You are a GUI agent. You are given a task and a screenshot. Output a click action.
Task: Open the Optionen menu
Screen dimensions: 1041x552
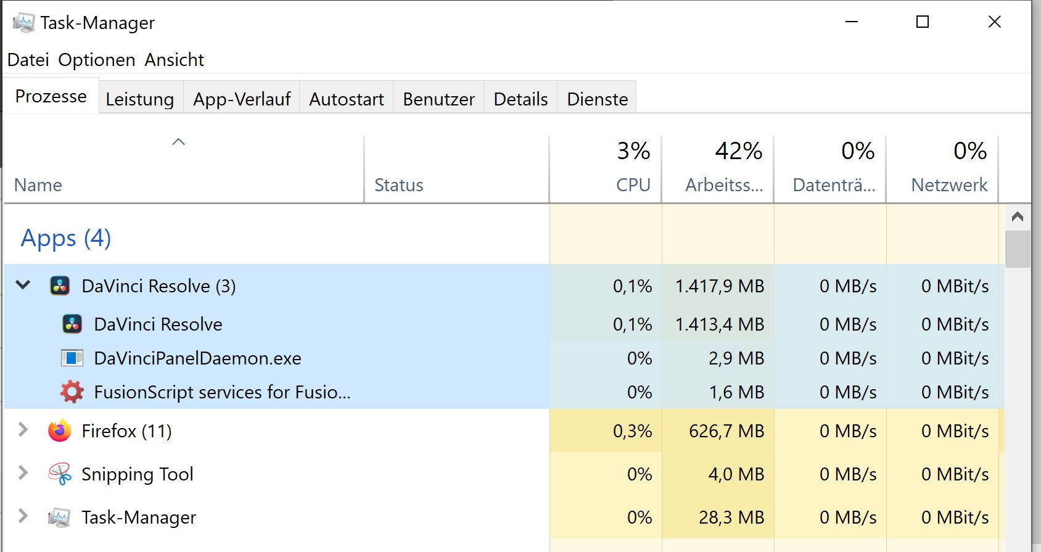pos(97,60)
